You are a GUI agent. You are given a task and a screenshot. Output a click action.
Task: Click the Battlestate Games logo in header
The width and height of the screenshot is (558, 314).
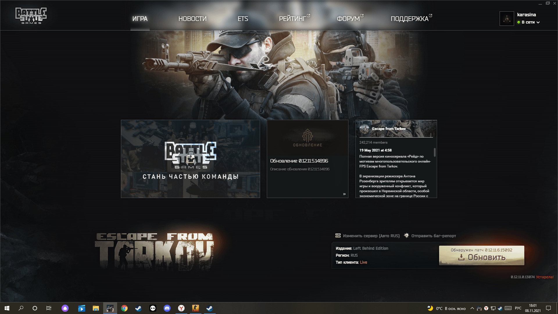[x=31, y=16]
